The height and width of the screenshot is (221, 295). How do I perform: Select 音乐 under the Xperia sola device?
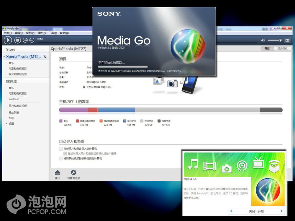click(11, 63)
